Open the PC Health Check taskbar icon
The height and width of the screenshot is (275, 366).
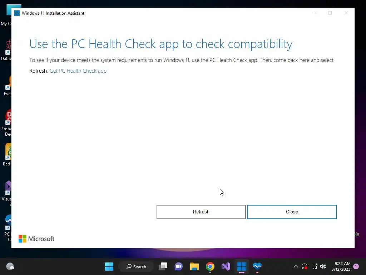tap(257, 266)
